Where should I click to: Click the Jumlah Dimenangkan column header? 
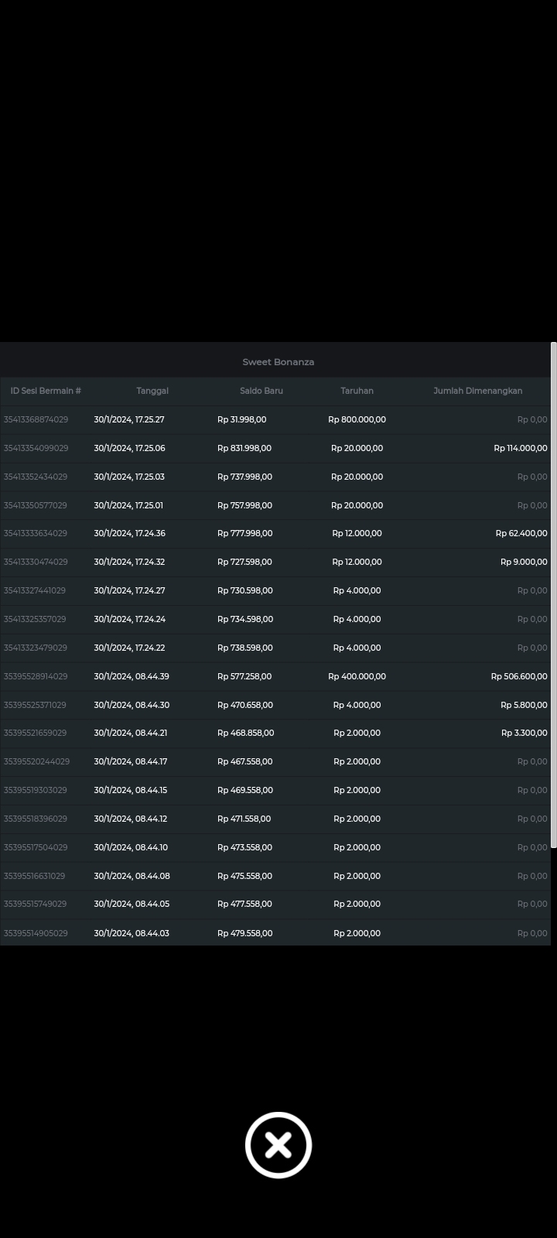[477, 391]
